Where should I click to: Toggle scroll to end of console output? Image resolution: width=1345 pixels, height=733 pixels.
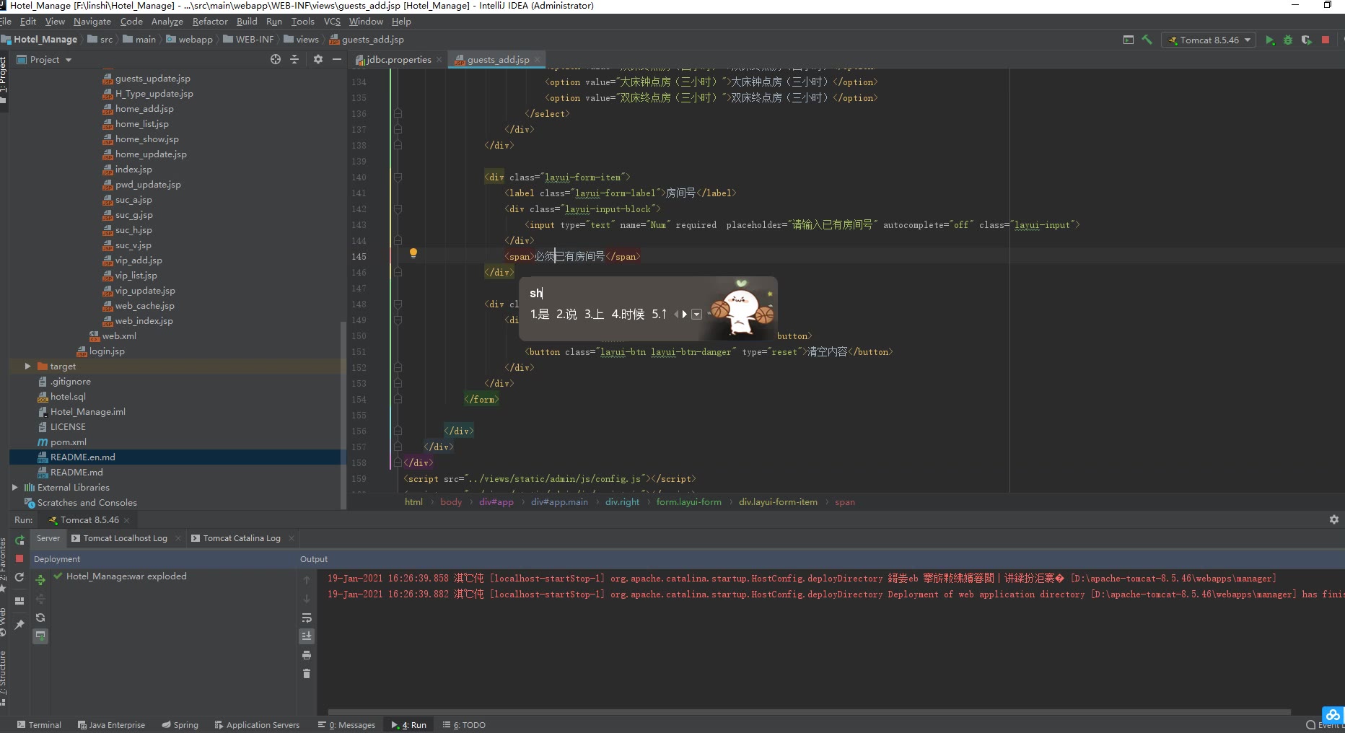[x=307, y=636]
